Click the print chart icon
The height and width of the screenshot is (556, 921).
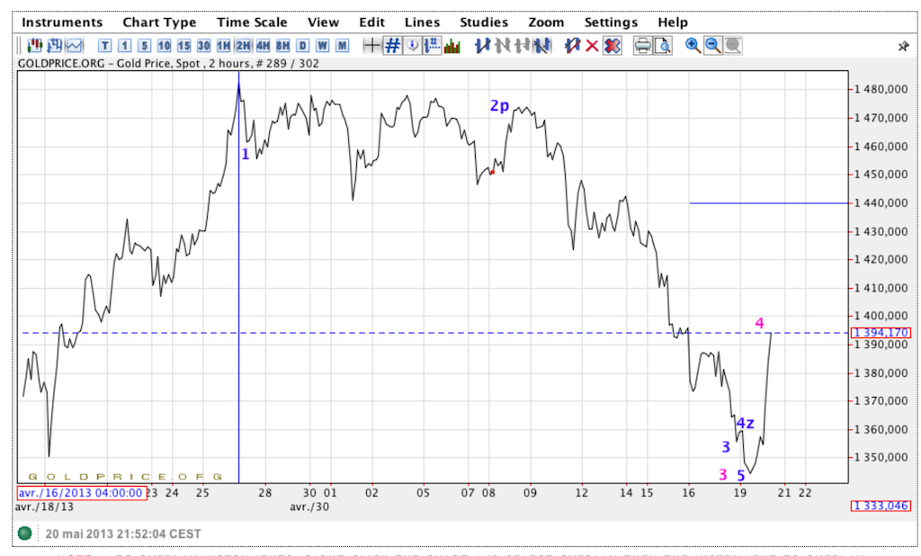642,46
